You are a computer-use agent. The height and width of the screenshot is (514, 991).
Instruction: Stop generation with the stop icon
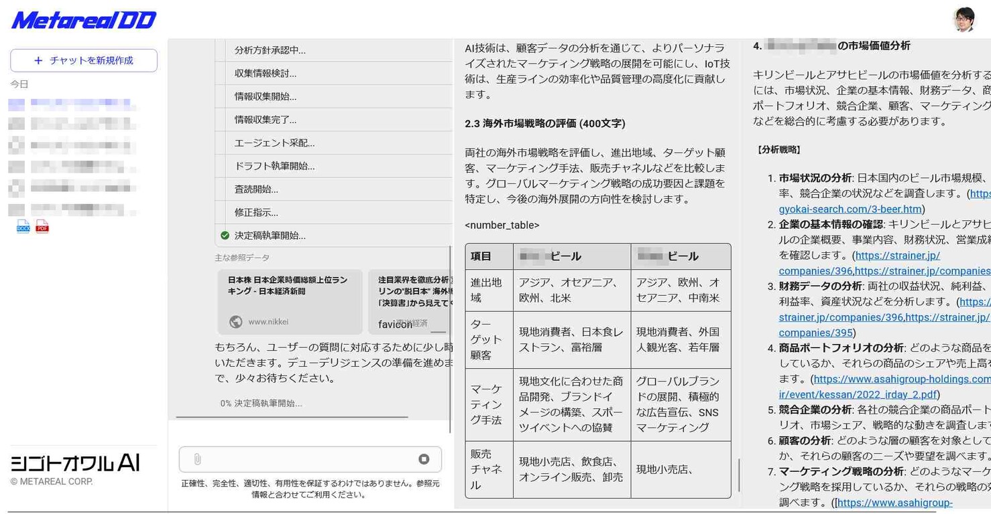coord(424,459)
